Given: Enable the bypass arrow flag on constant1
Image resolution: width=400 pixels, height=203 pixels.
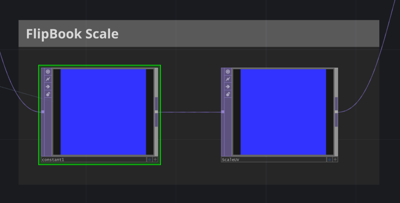Looking at the screenshot, I should pyautogui.click(x=48, y=87).
